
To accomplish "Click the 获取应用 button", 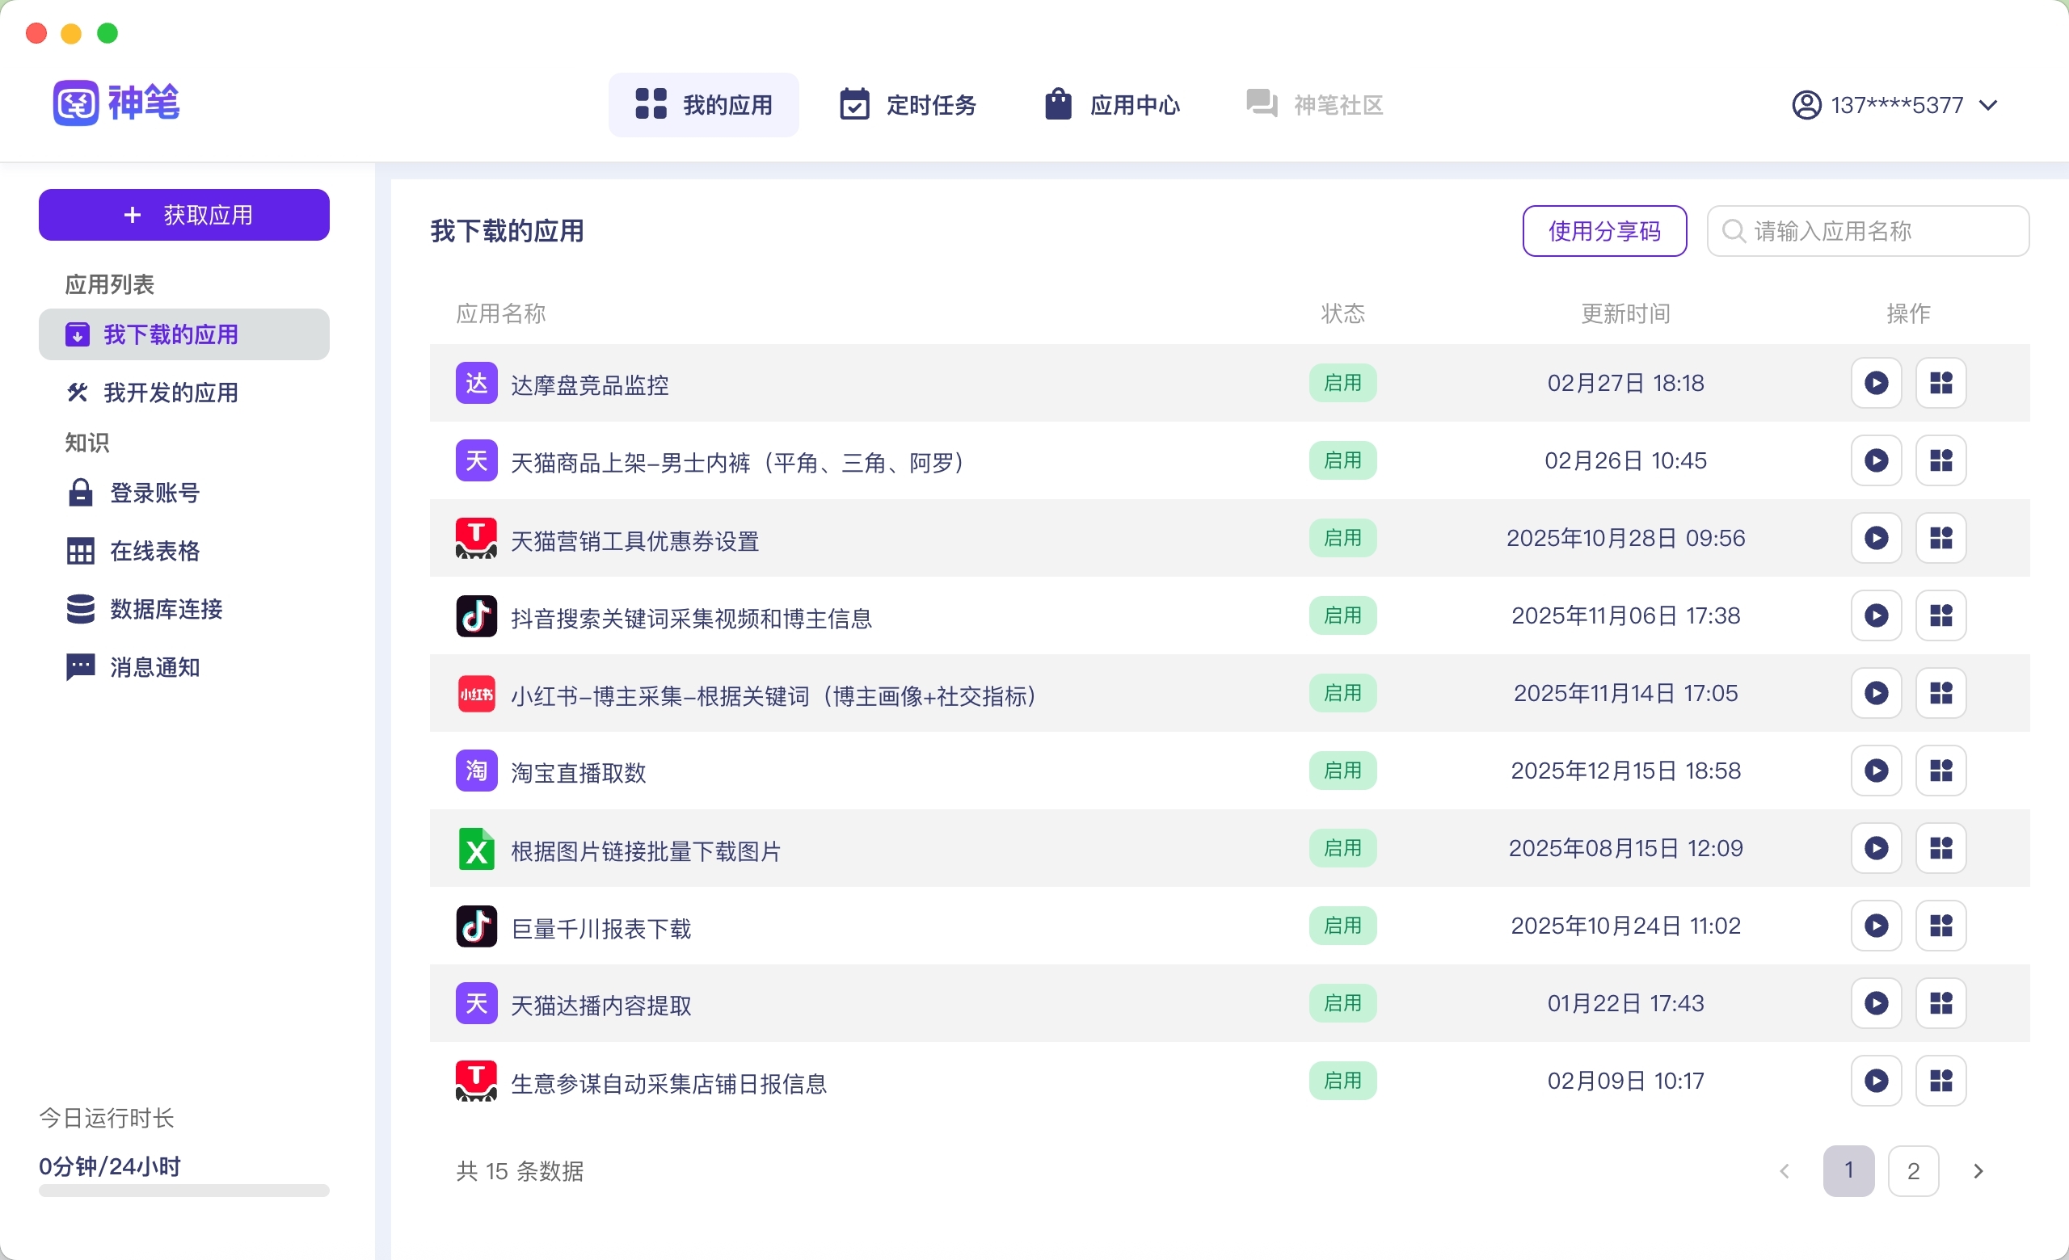I will [184, 216].
